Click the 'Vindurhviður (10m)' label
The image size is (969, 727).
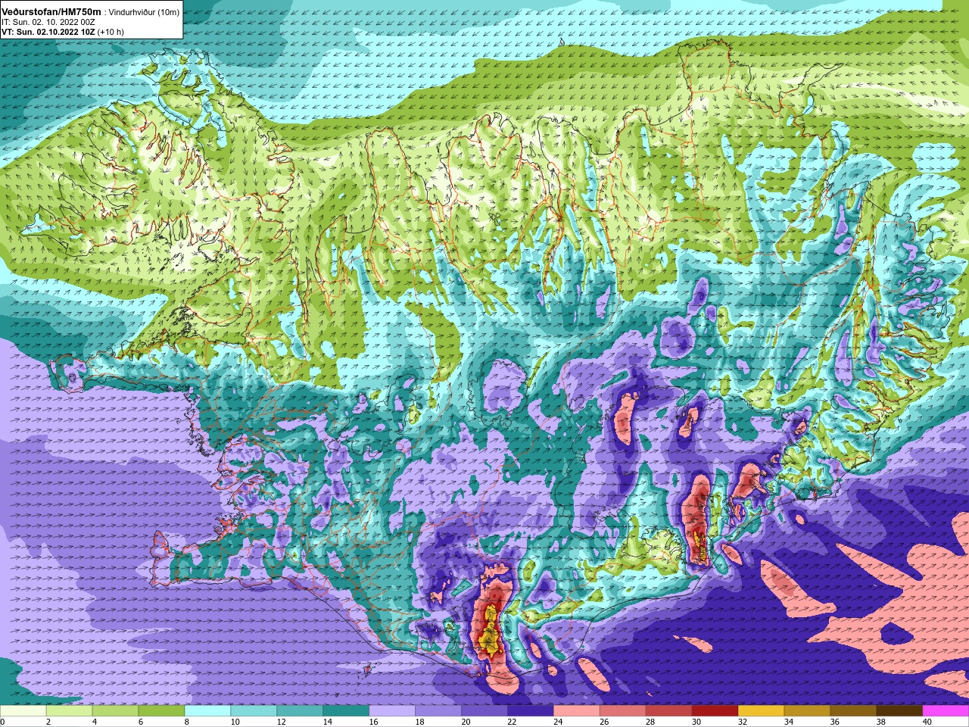[144, 12]
